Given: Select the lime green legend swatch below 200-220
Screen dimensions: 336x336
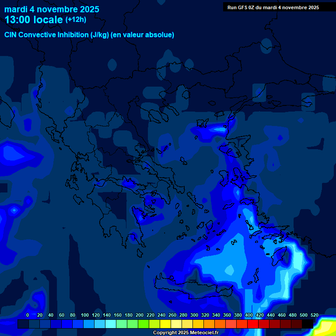Looking at the screenshot, I should pyautogui.click(x=143, y=324).
